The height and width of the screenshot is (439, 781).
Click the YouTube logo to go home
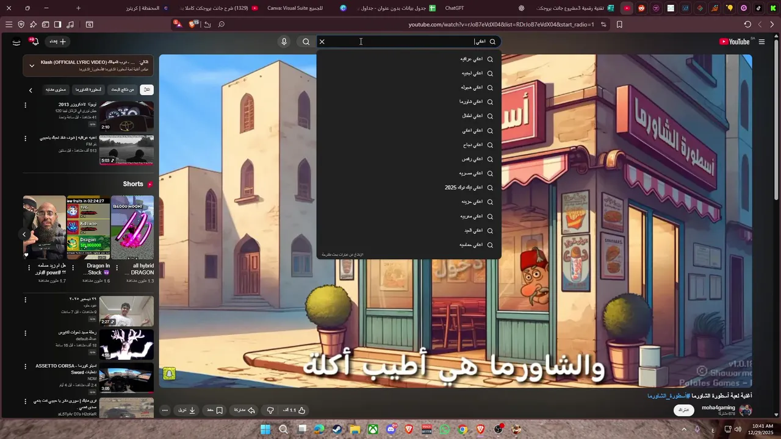click(x=735, y=41)
